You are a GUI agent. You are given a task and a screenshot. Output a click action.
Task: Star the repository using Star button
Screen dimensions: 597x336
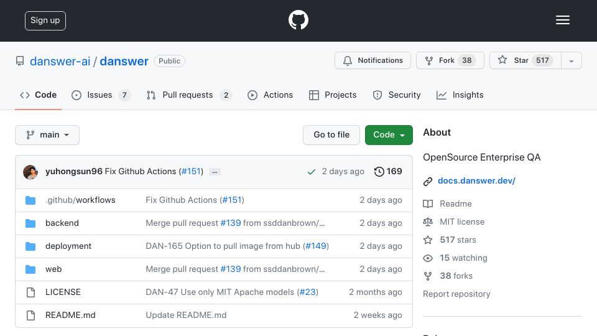(x=525, y=60)
